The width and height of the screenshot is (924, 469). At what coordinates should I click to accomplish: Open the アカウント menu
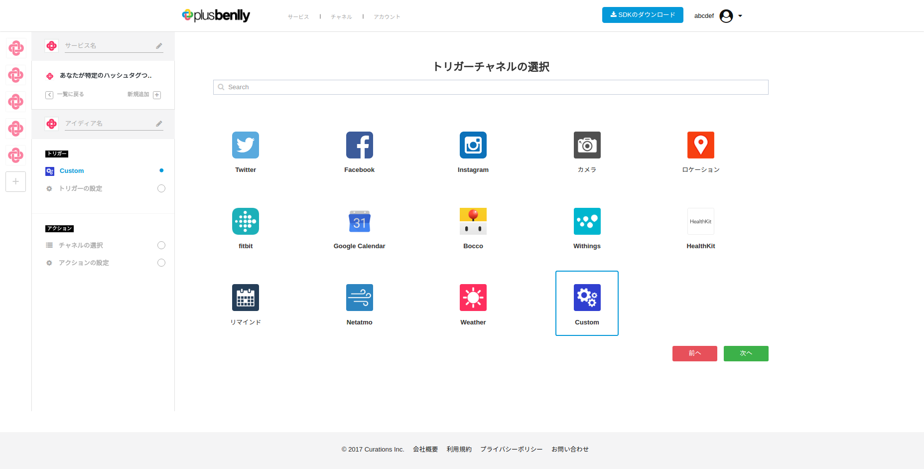coord(387,17)
